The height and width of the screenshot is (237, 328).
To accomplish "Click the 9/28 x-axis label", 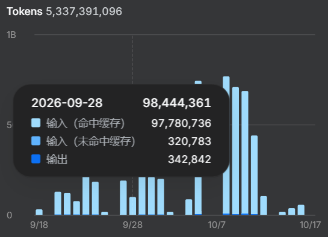I will (x=132, y=225).
